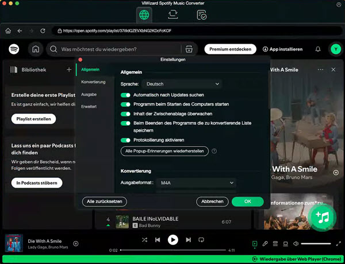Open connect to a device icon
The image size is (345, 264).
pos(285,243)
